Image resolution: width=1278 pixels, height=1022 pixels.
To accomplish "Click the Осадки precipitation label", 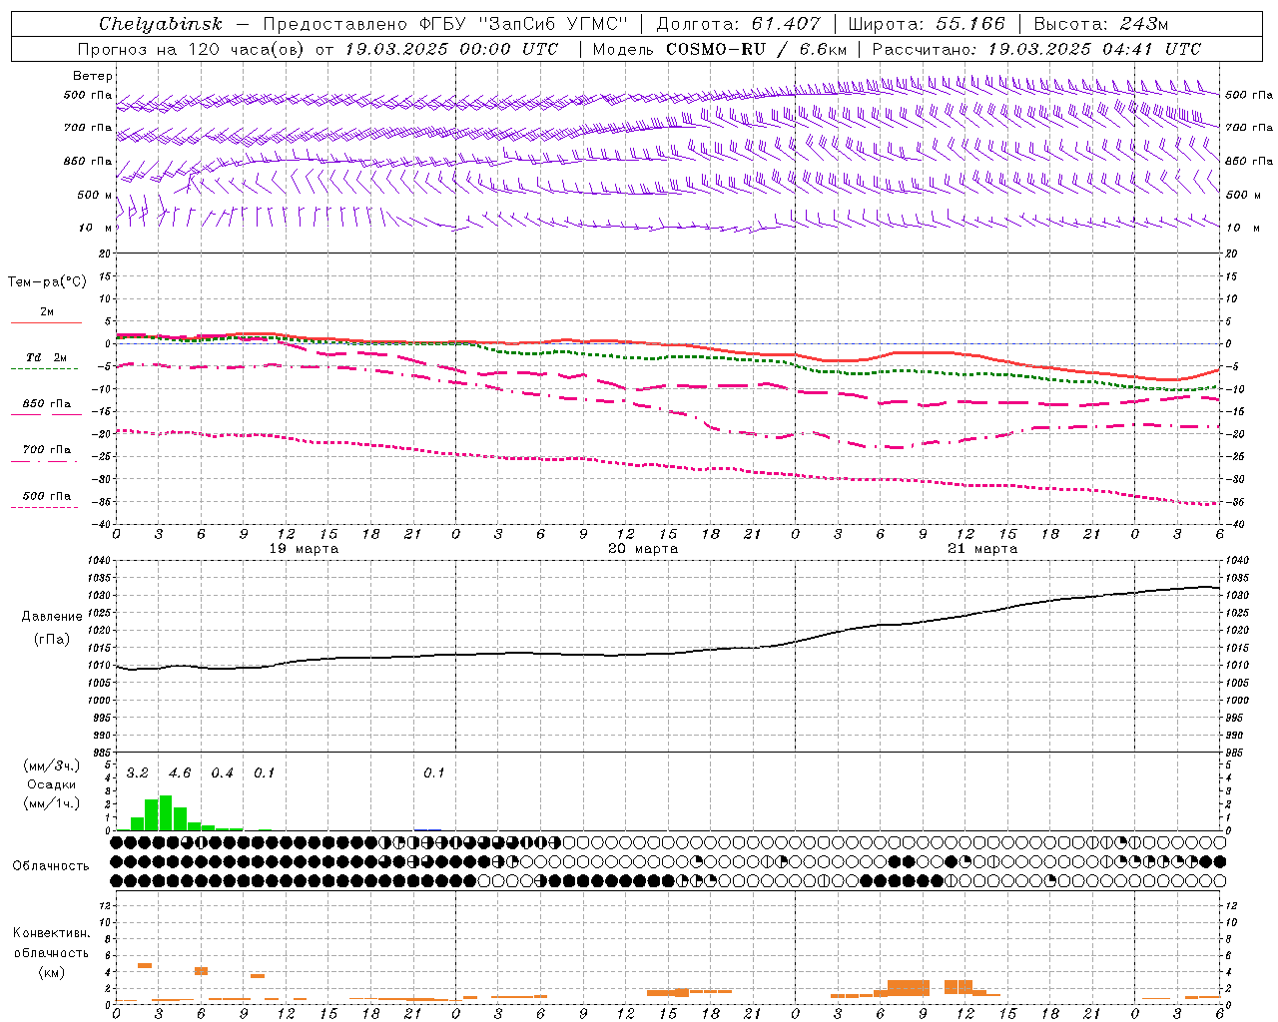I will (x=52, y=784).
